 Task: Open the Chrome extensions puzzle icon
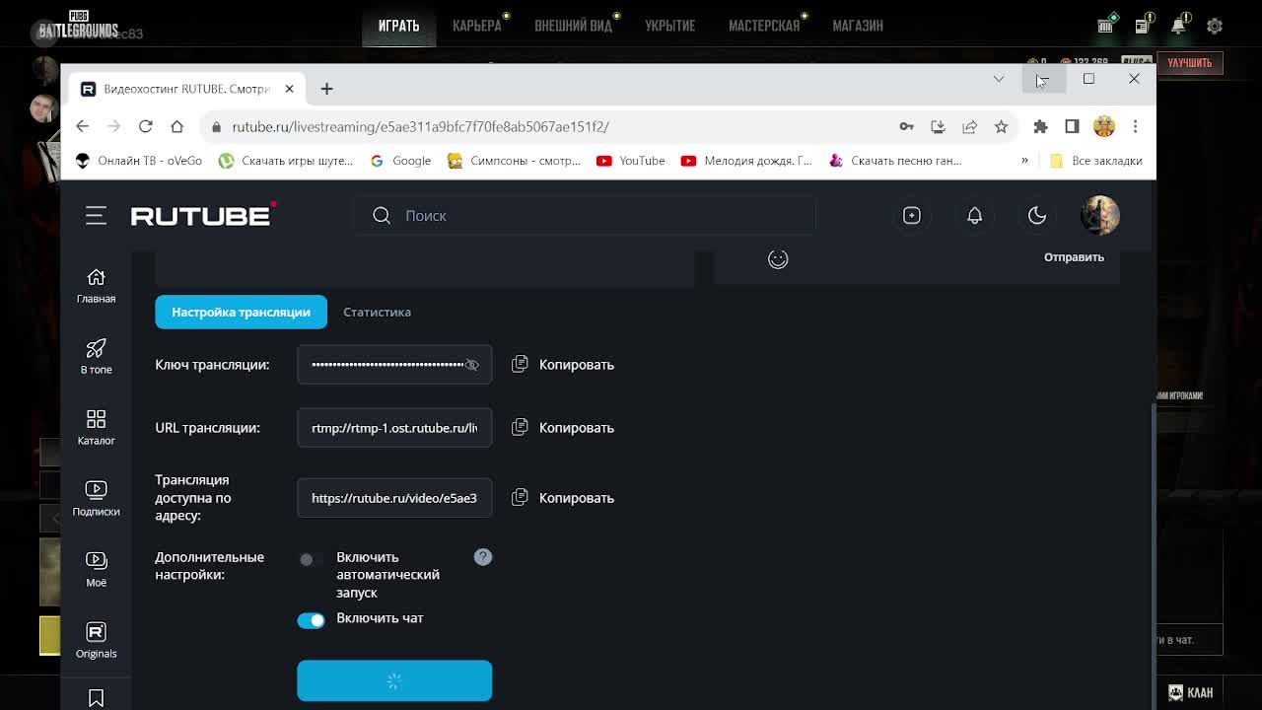coord(1040,126)
